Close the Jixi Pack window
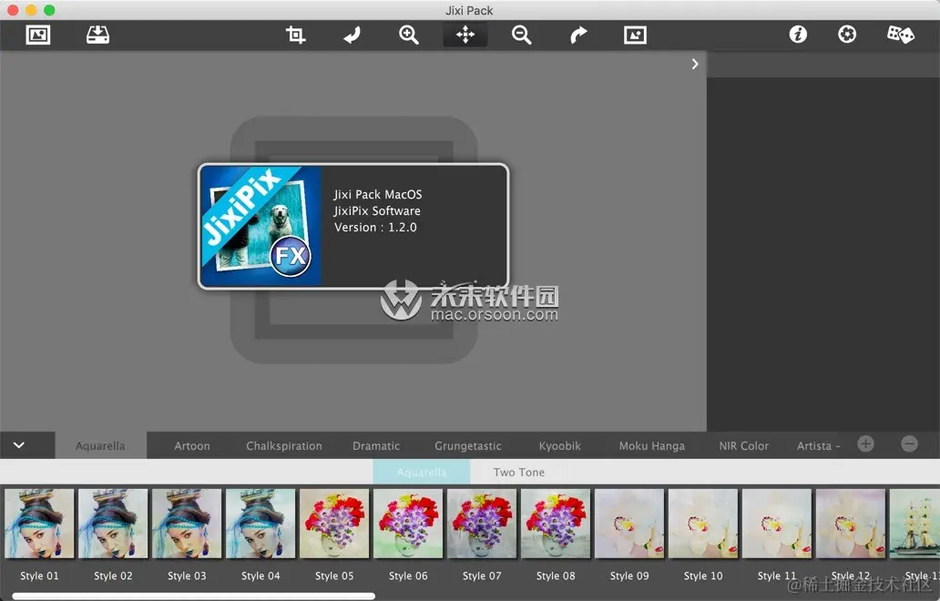This screenshot has height=601, width=940. coord(13,10)
